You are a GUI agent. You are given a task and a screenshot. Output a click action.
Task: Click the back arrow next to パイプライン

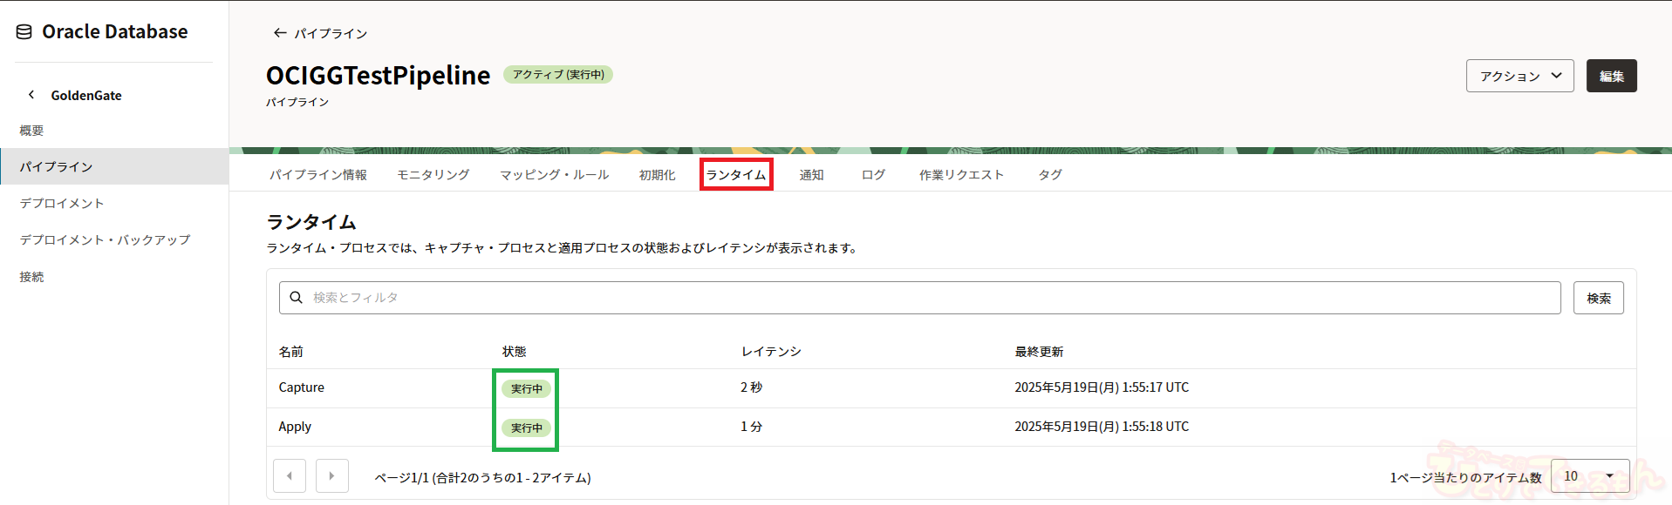[279, 33]
